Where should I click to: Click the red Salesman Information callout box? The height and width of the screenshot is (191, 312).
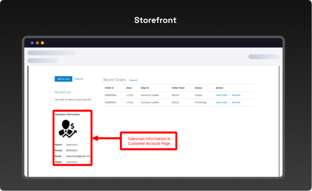point(149,141)
